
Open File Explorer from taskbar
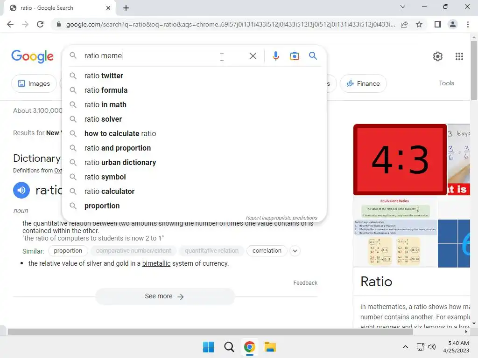(270, 347)
